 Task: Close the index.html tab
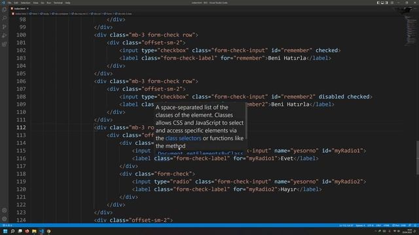click(27, 8)
